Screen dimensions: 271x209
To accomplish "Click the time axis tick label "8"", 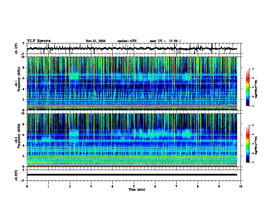I will [198, 186].
